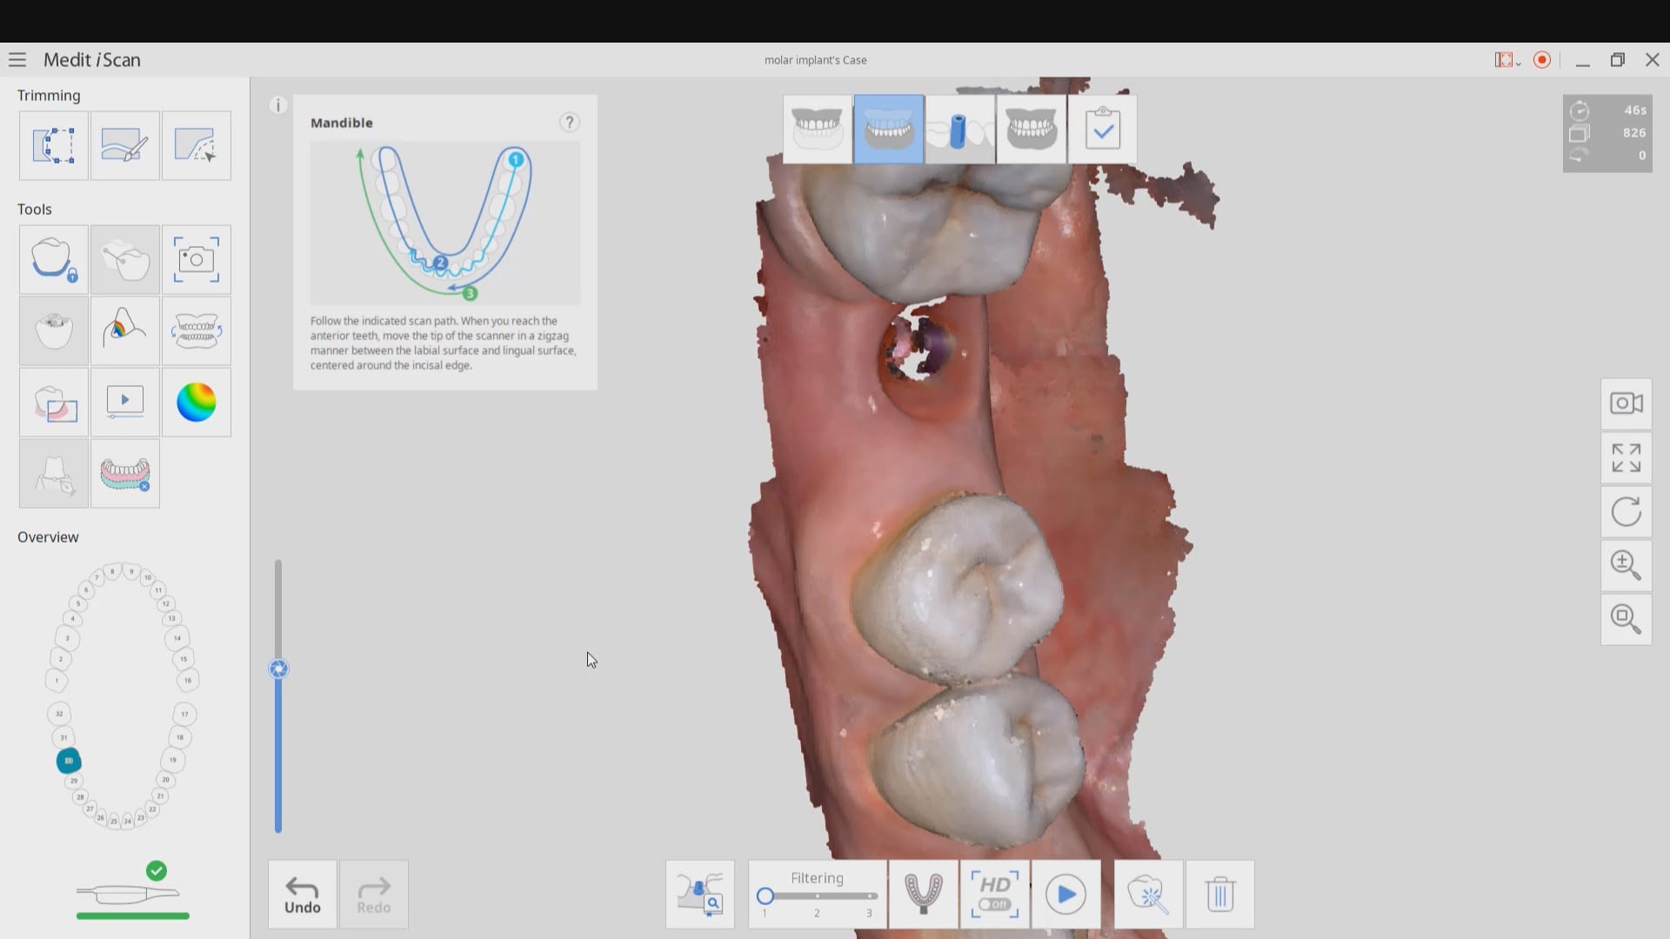Select the polyline selection trimming tool
Image resolution: width=1670 pixels, height=939 pixels.
(x=54, y=145)
